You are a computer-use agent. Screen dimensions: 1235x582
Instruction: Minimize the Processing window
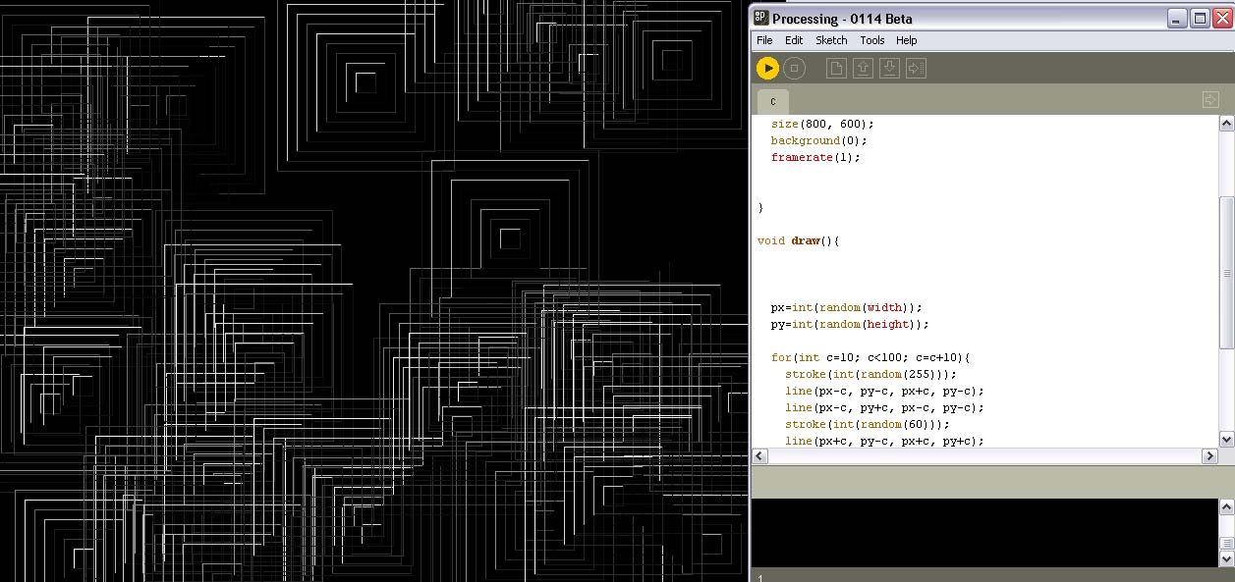(1177, 19)
